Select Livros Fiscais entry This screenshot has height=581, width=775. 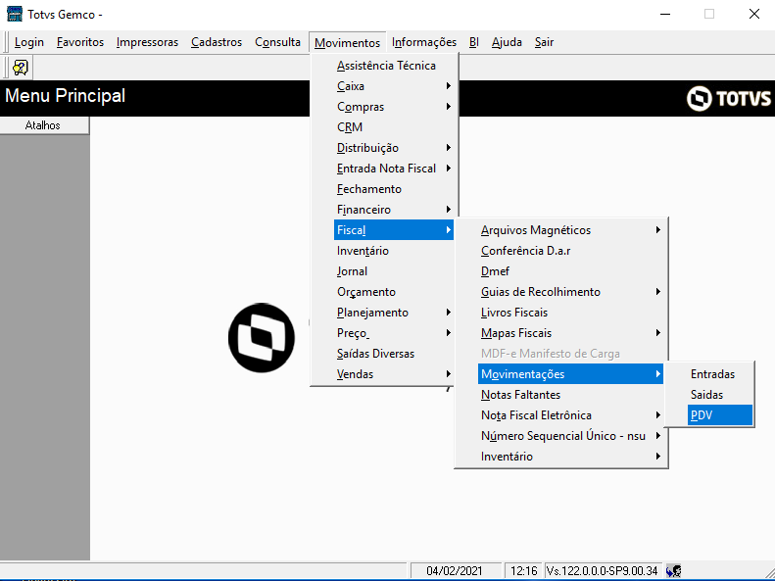click(570, 313)
